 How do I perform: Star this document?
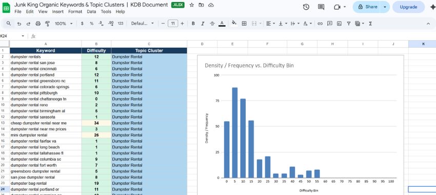(x=192, y=5)
